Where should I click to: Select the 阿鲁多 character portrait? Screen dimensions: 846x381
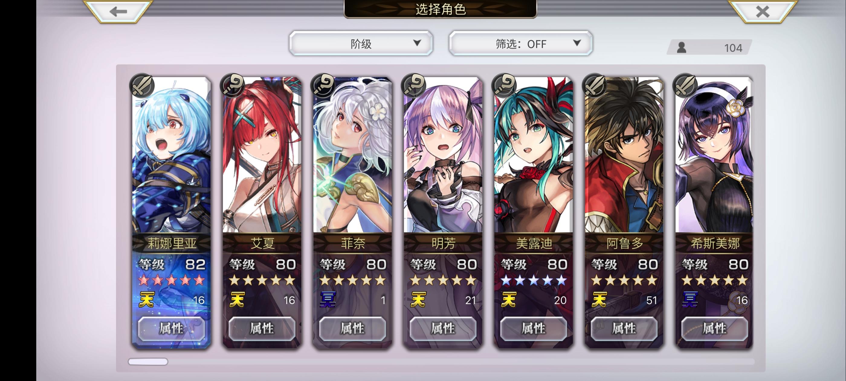tap(624, 155)
